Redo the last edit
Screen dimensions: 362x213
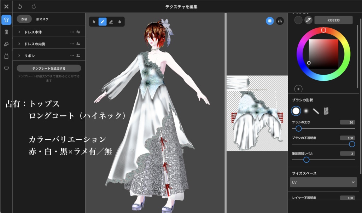tap(34, 6)
